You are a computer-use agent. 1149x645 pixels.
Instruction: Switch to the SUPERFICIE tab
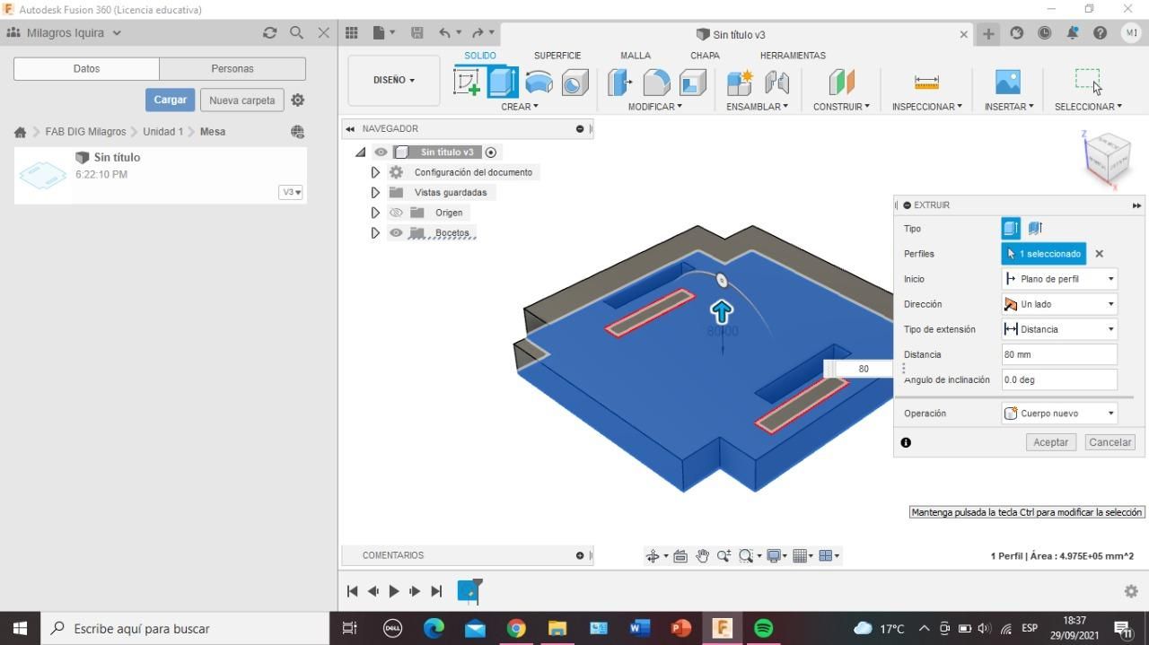(x=557, y=56)
